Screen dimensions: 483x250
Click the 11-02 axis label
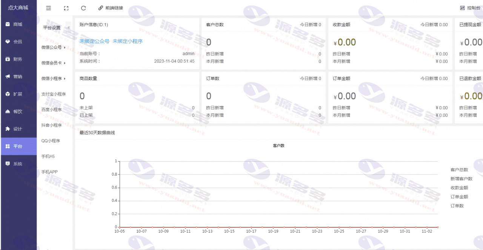[427, 231]
